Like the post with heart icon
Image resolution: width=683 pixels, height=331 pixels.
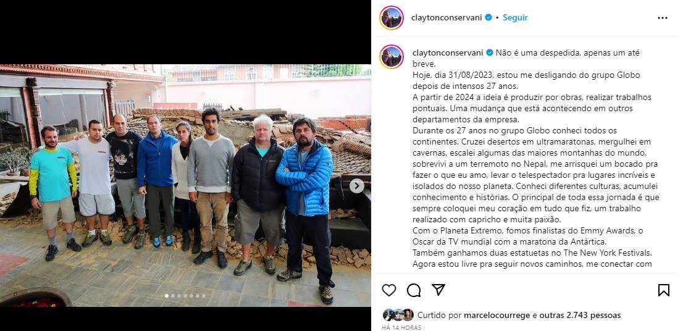389,290
